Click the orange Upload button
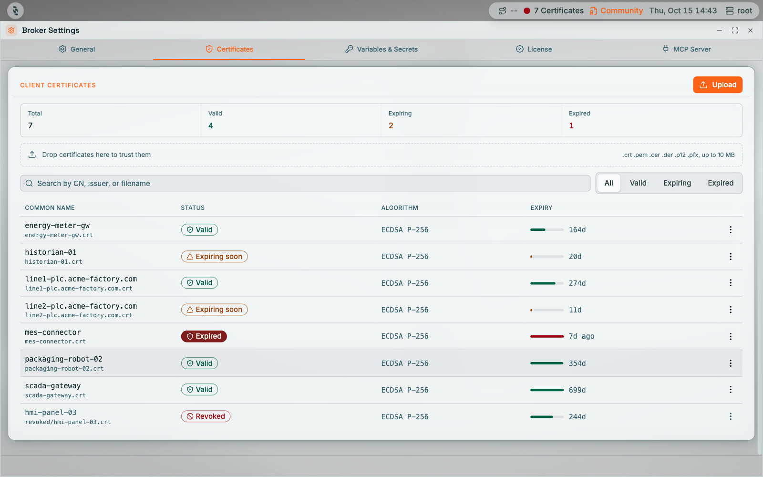Viewport: 763px width, 477px height. tap(718, 85)
